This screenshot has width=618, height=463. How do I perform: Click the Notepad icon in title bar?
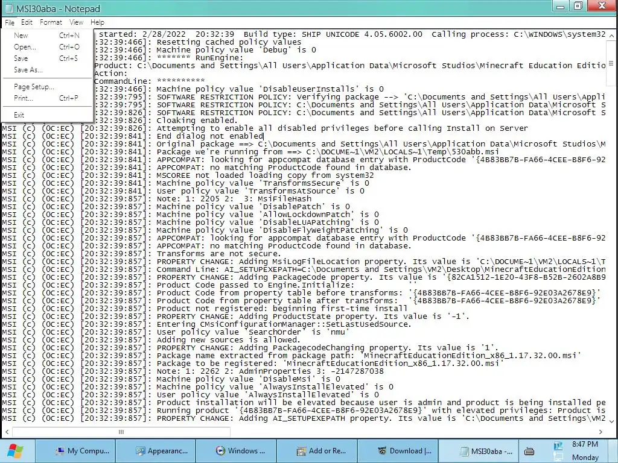point(8,8)
